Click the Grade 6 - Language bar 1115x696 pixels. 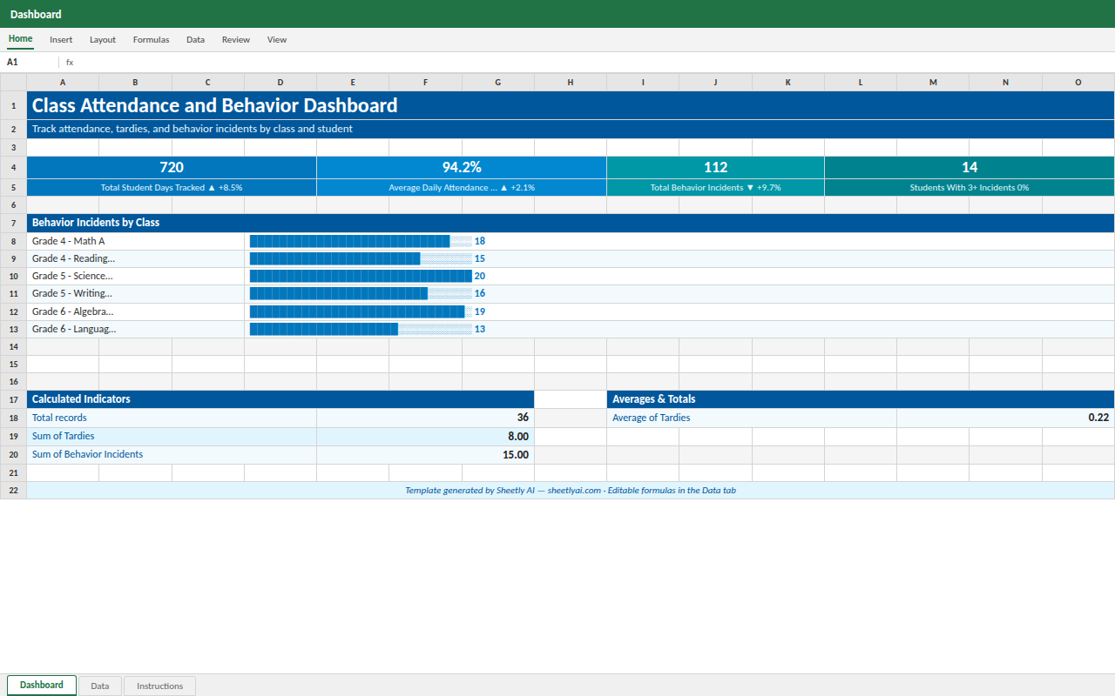[x=361, y=329]
